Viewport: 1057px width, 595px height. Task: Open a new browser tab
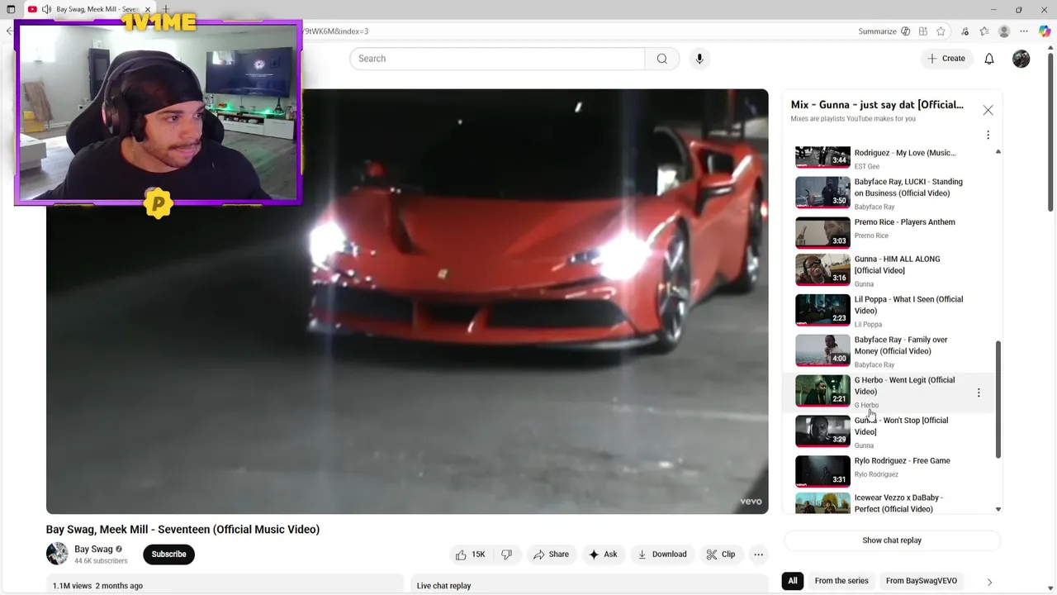pos(166,9)
